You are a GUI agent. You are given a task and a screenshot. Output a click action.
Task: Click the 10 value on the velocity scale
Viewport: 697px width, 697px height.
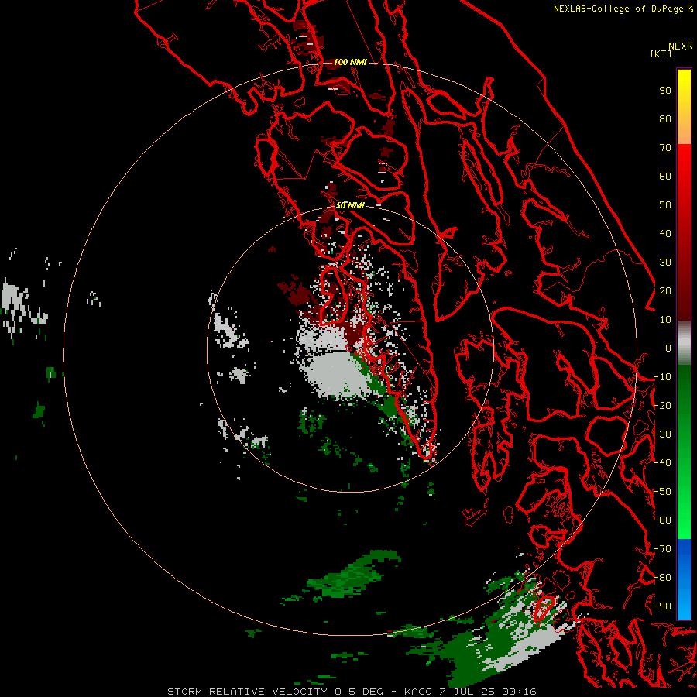click(x=665, y=320)
